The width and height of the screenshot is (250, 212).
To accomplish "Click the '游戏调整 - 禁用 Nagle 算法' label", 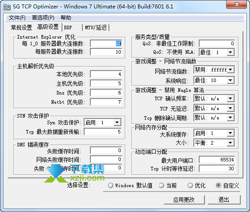I will coord(169,90).
